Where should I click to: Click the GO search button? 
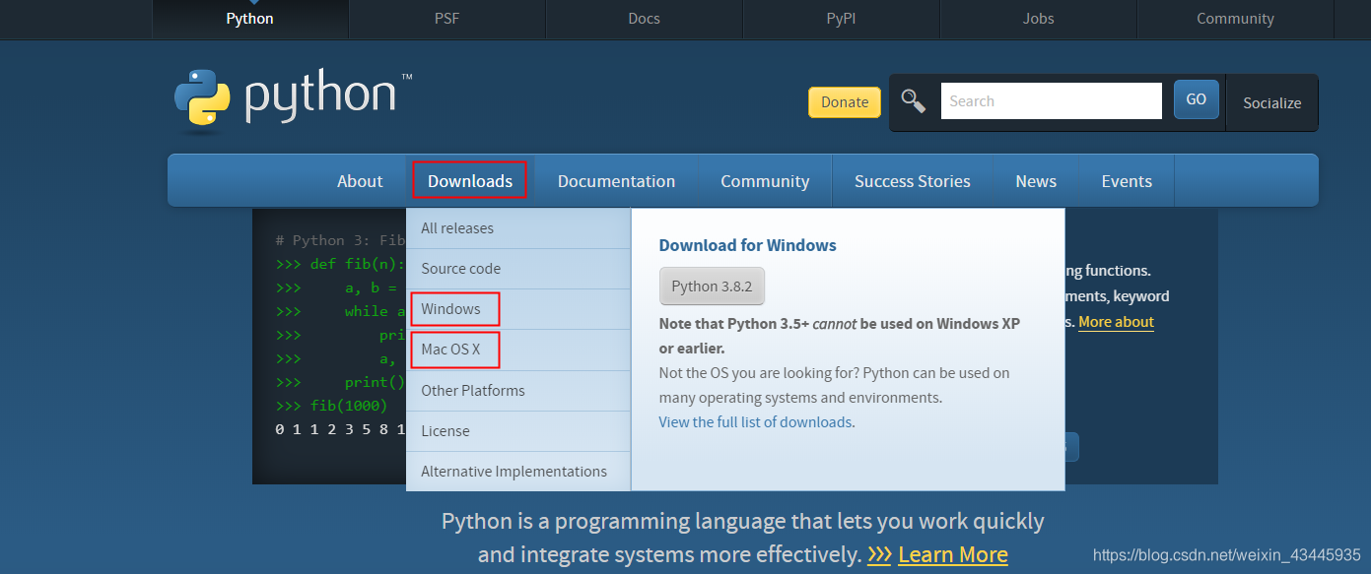tap(1197, 99)
